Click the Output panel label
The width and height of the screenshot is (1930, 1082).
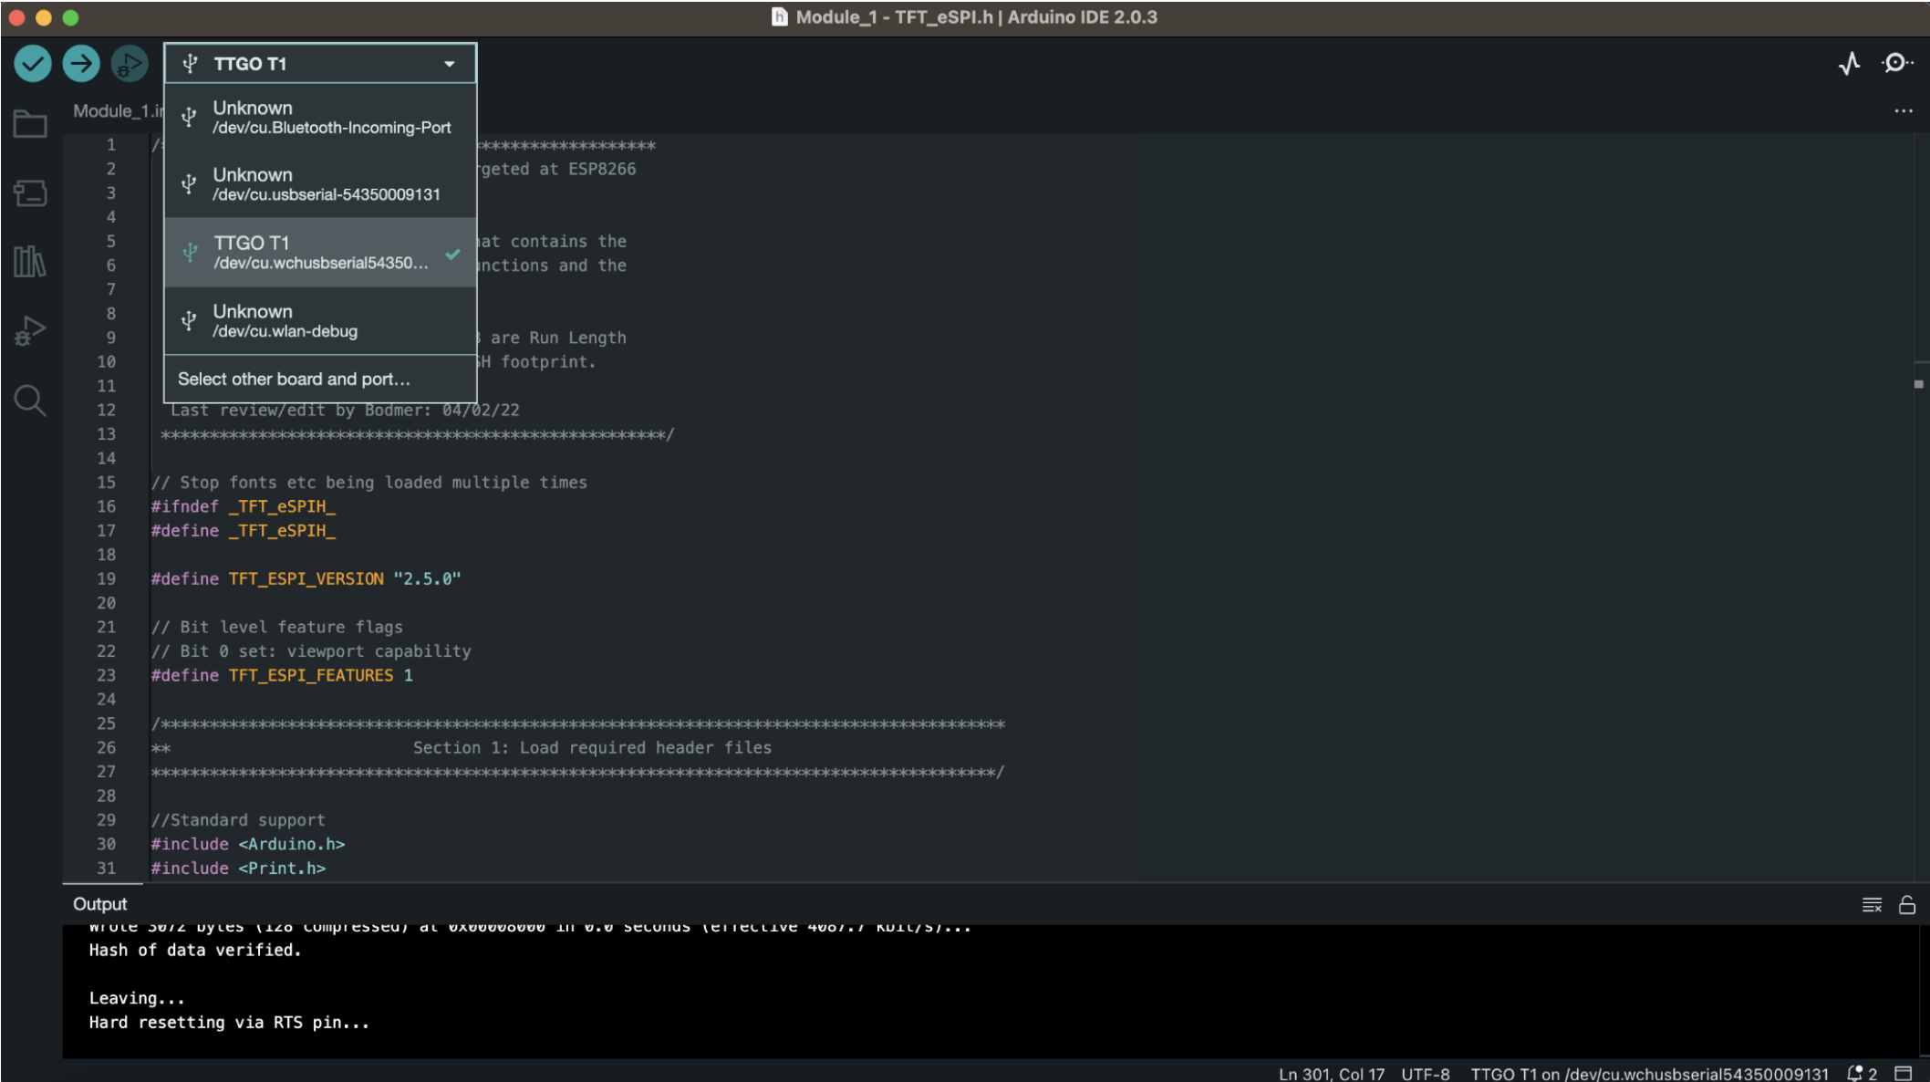pos(100,904)
